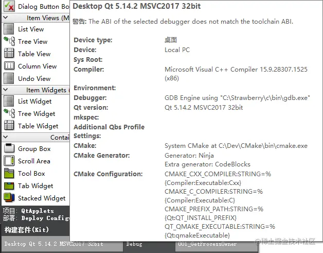Collapse the Containers category chevron

pyautogui.click(x=6, y=137)
